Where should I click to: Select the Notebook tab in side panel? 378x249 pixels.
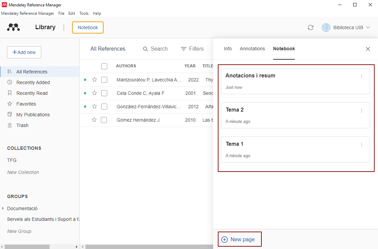[x=284, y=49]
